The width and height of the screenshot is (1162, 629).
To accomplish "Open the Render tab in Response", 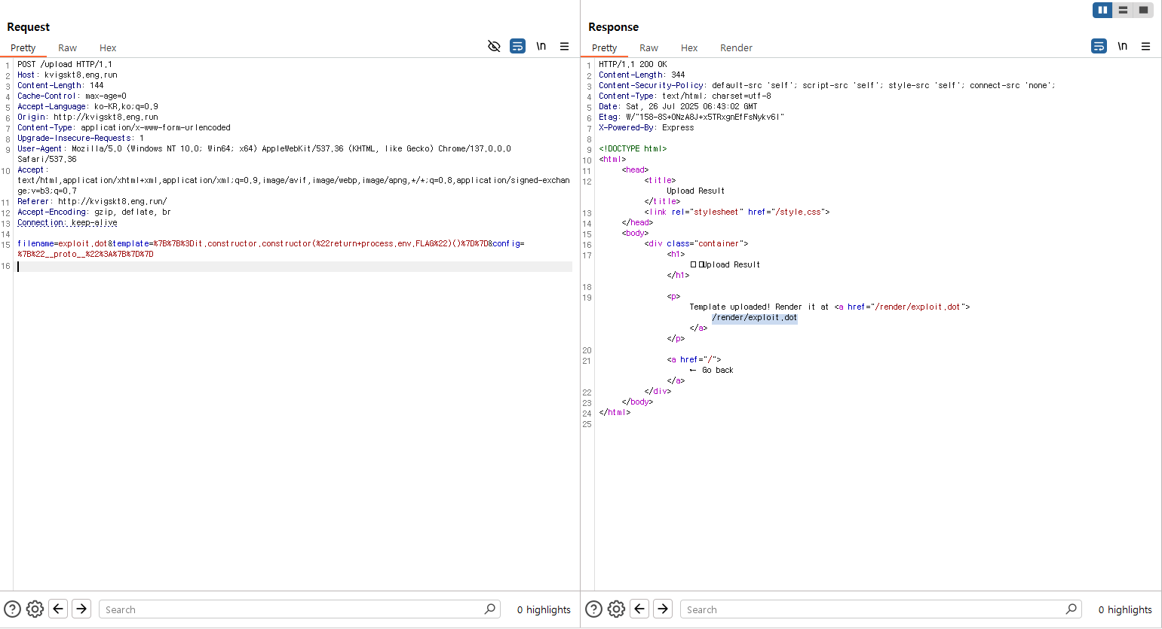I will [736, 48].
